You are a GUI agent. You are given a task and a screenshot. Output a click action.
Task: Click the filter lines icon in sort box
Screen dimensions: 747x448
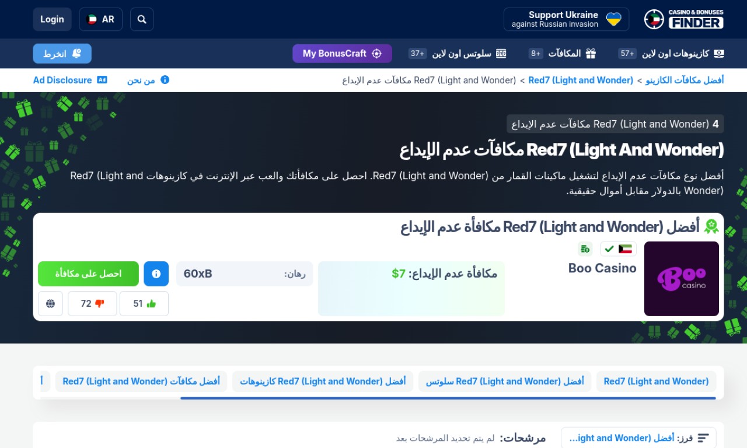pyautogui.click(x=703, y=438)
